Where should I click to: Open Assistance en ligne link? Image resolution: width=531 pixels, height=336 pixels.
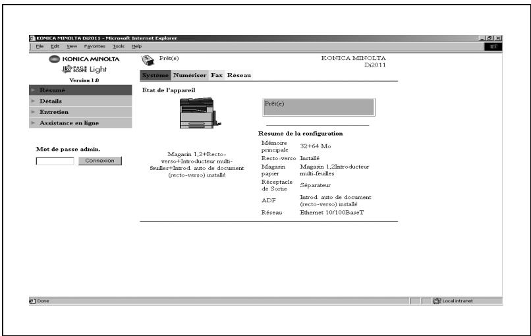click(80, 123)
